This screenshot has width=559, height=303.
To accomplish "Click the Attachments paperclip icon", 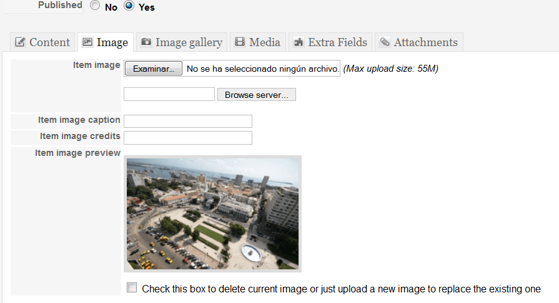I will (384, 42).
